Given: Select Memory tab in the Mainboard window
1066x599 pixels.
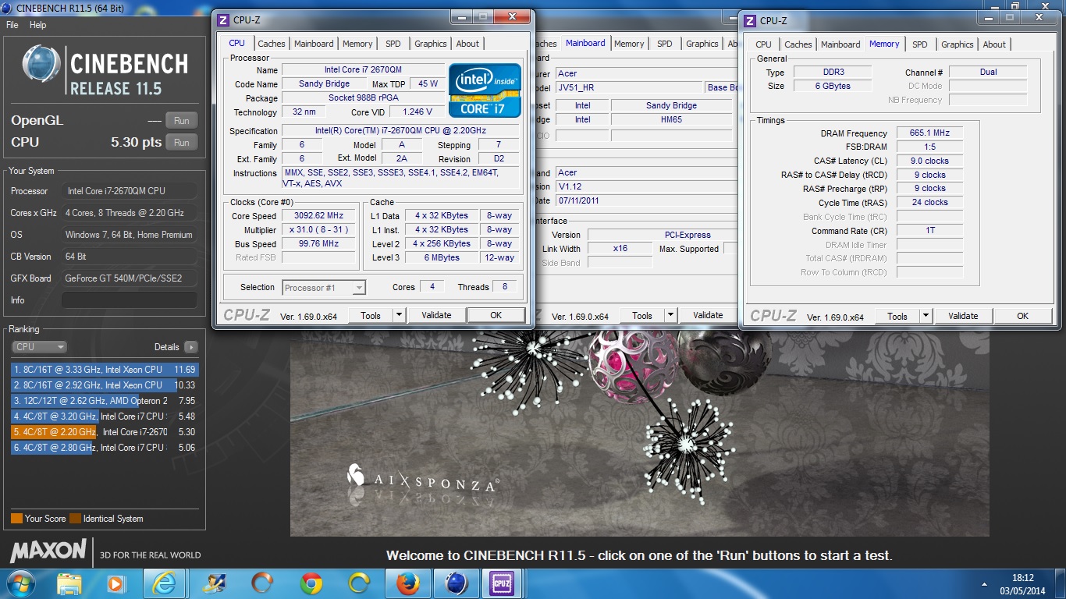Looking at the screenshot, I should [629, 44].
